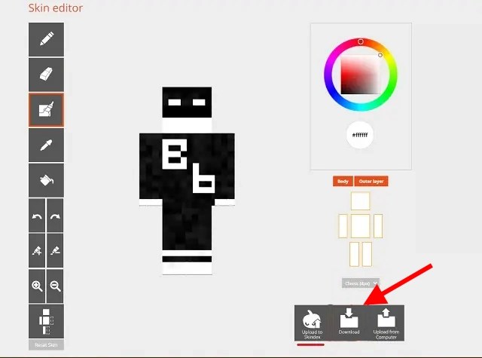Image resolution: width=482 pixels, height=358 pixels.
Task: Toggle head part visibility
Action: pyautogui.click(x=360, y=201)
